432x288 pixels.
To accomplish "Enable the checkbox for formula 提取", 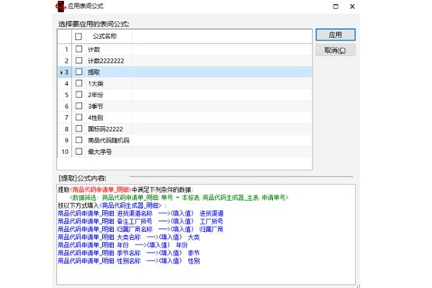I will click(79, 72).
